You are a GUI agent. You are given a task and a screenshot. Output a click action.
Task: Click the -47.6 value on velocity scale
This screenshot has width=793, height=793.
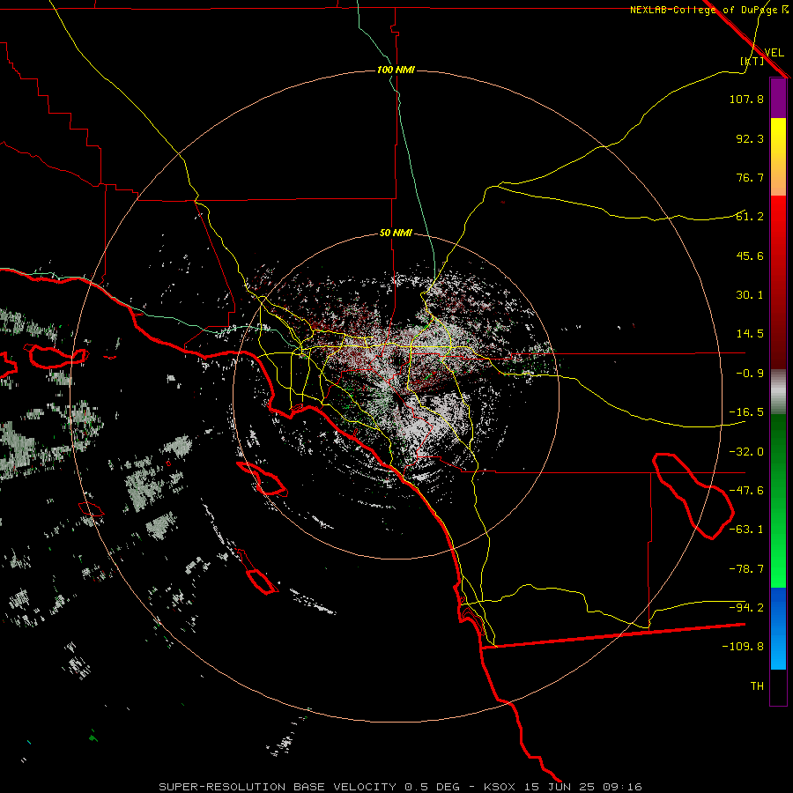[746, 491]
